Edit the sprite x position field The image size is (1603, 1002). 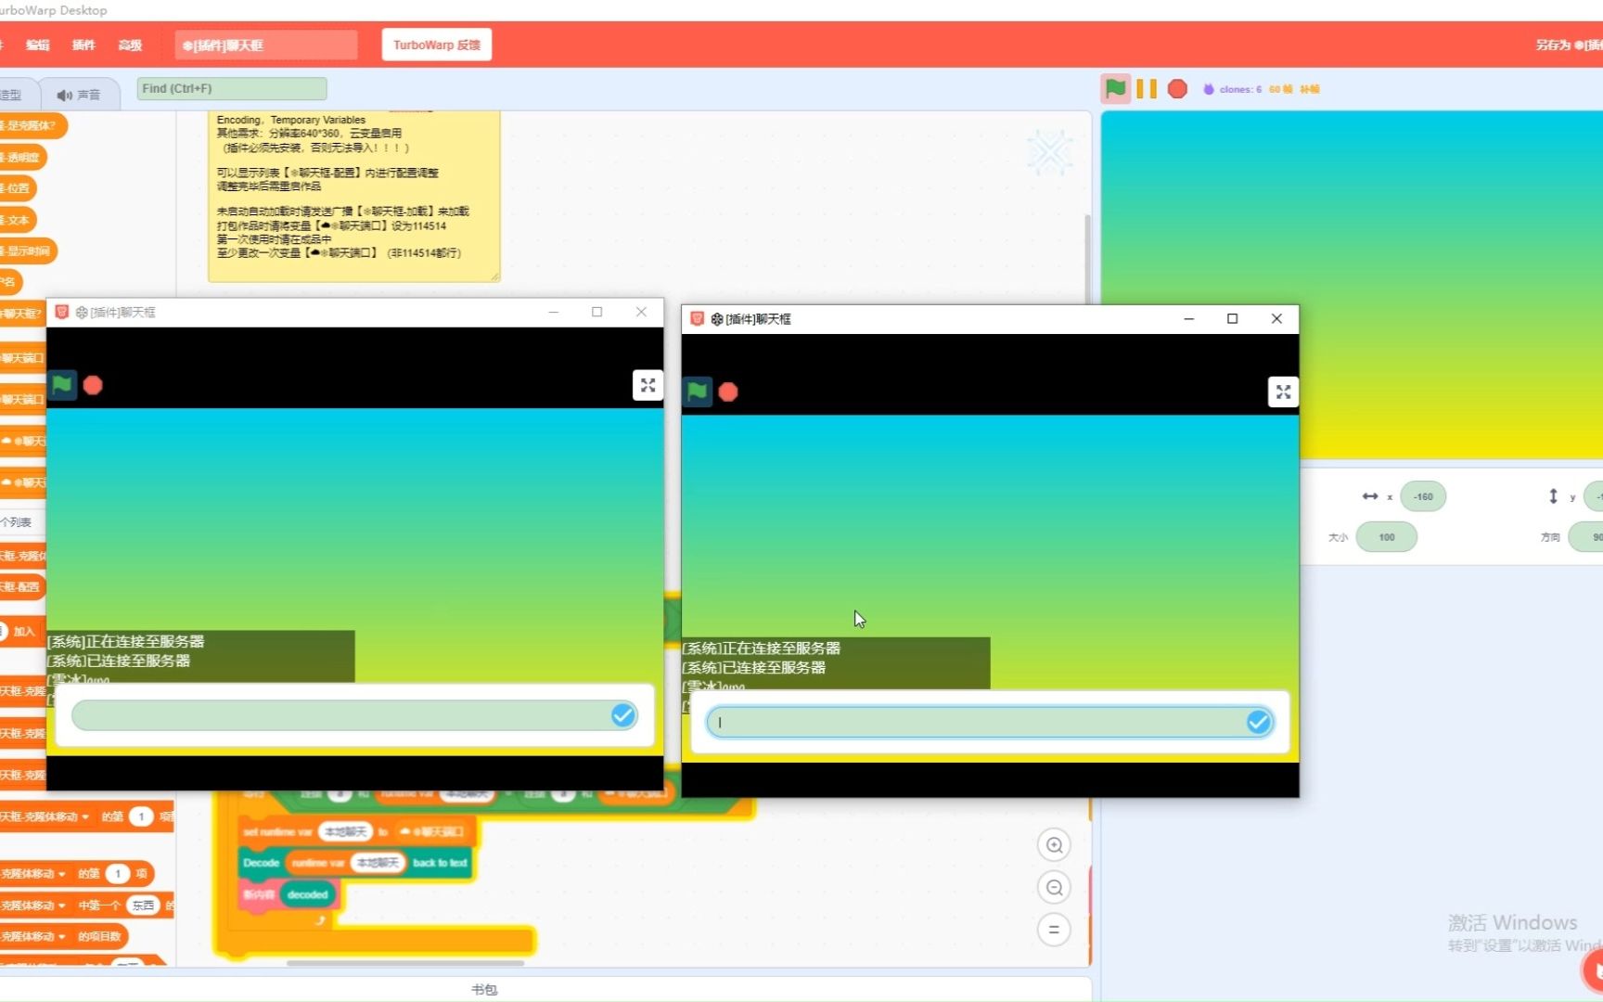click(x=1423, y=496)
